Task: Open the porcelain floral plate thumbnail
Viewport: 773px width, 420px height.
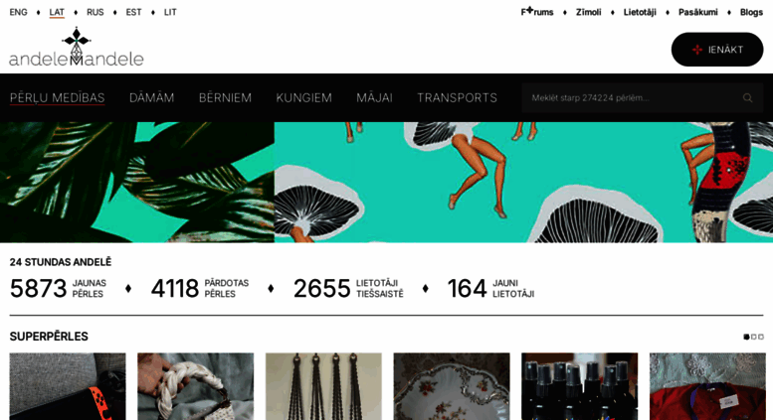Action: pos(452,386)
